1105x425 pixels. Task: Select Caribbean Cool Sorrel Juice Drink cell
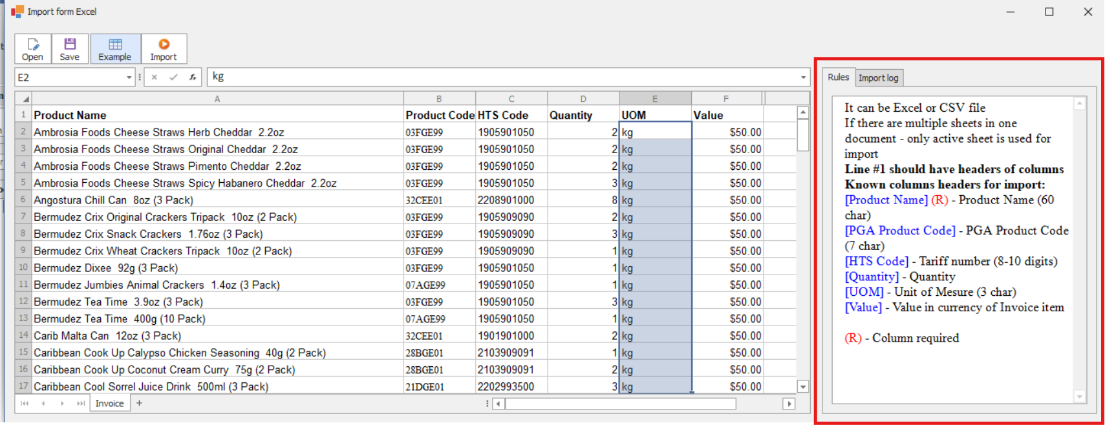pyautogui.click(x=217, y=386)
